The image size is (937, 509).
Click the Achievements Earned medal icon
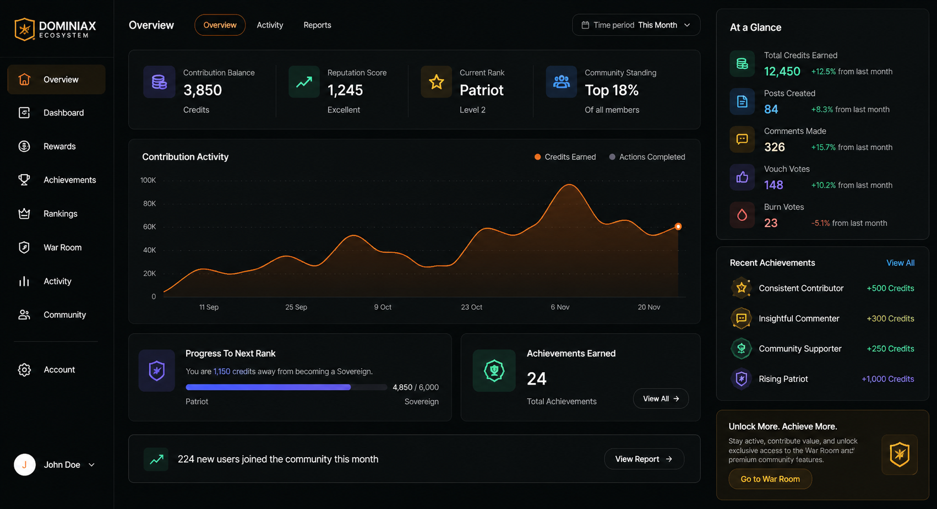(x=494, y=371)
